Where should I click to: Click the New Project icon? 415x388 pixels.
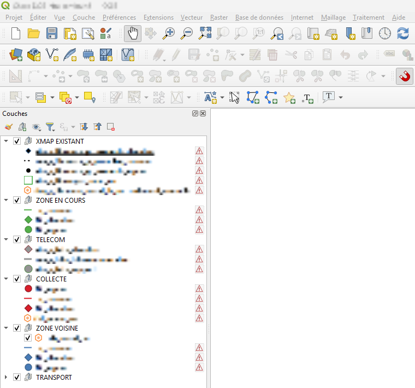(x=16, y=34)
